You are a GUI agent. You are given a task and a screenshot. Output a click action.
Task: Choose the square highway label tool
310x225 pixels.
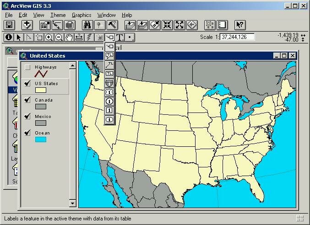(109, 110)
